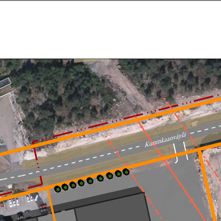This screenshot has height=221, width=221.
Task: Click the building roof at far left edge
Action: pos(5,83)
